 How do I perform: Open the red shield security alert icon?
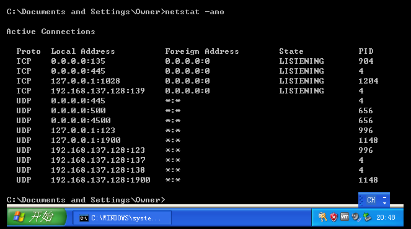334,217
